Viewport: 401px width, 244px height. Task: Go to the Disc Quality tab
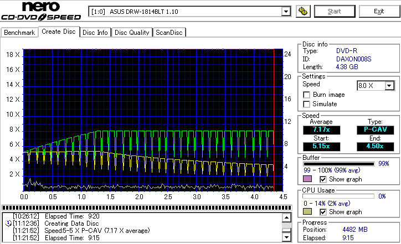coord(132,33)
